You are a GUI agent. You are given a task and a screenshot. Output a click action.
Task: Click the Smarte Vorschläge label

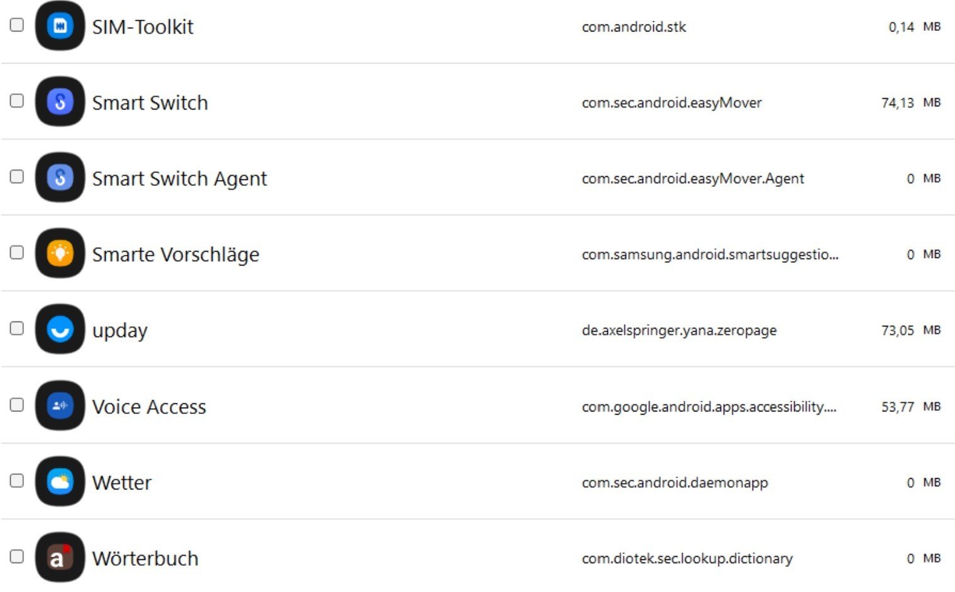click(x=175, y=254)
